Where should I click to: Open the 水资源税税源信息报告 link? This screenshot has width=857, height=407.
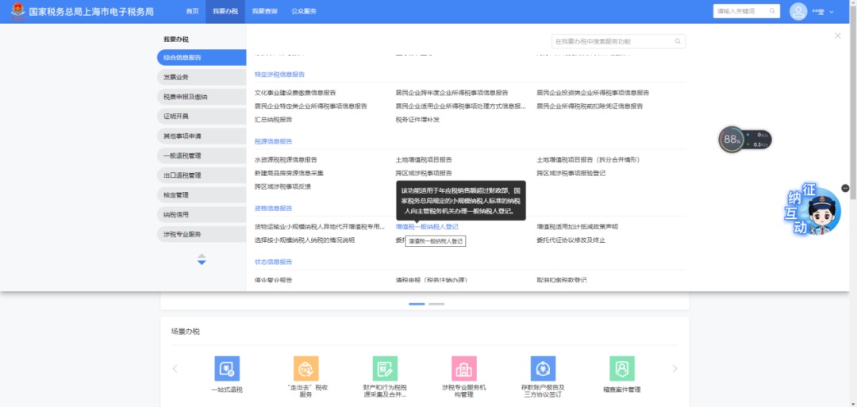pos(286,159)
